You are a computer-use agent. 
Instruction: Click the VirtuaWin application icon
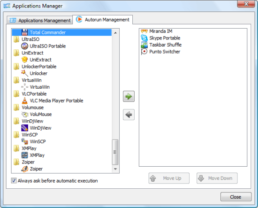24,87
